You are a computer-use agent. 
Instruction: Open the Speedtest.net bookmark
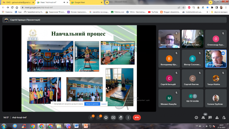click(34, 12)
